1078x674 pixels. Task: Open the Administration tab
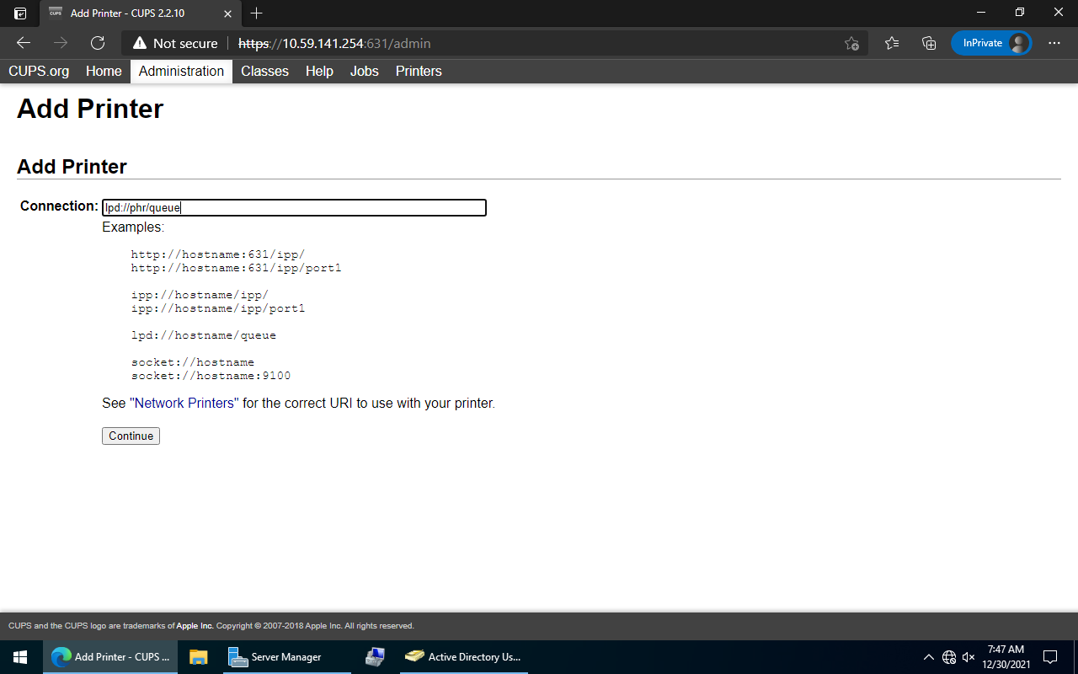pyautogui.click(x=181, y=72)
